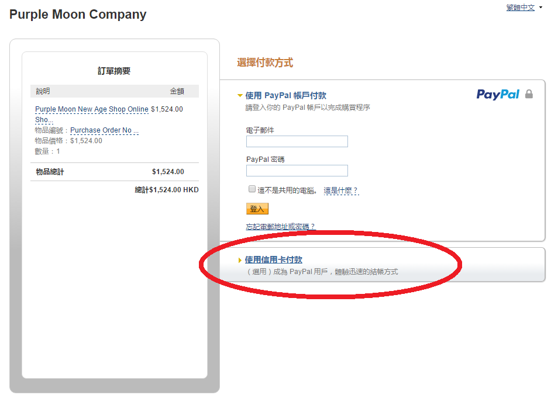Click the PayPal logo

(x=498, y=95)
